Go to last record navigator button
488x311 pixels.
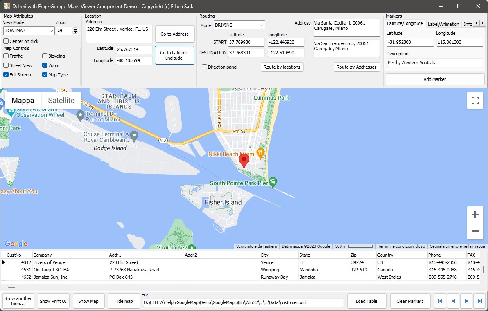479,301
